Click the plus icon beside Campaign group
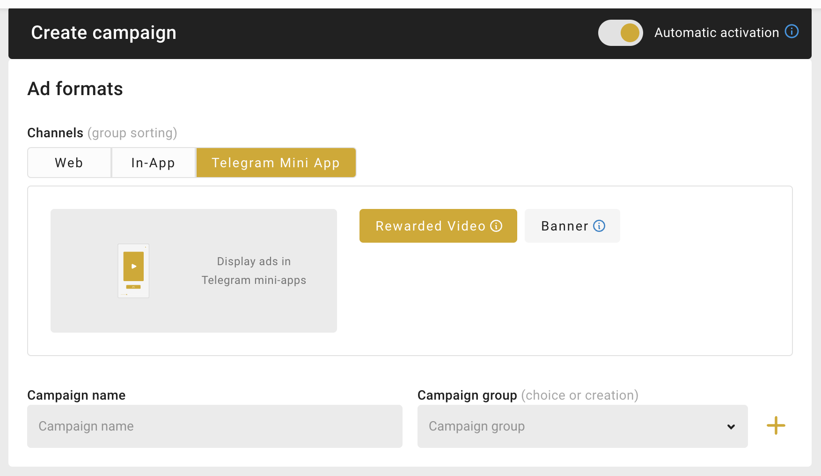Screen dimensions: 821x476 pos(776,426)
